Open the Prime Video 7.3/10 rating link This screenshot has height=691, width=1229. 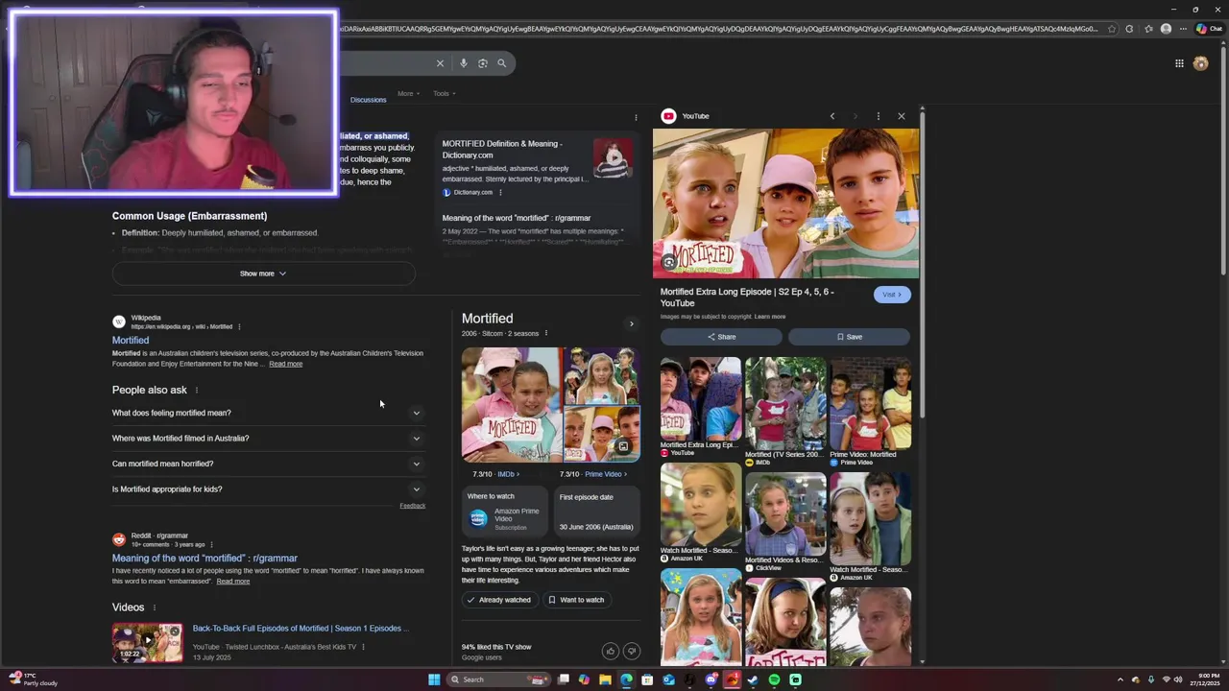pos(592,474)
